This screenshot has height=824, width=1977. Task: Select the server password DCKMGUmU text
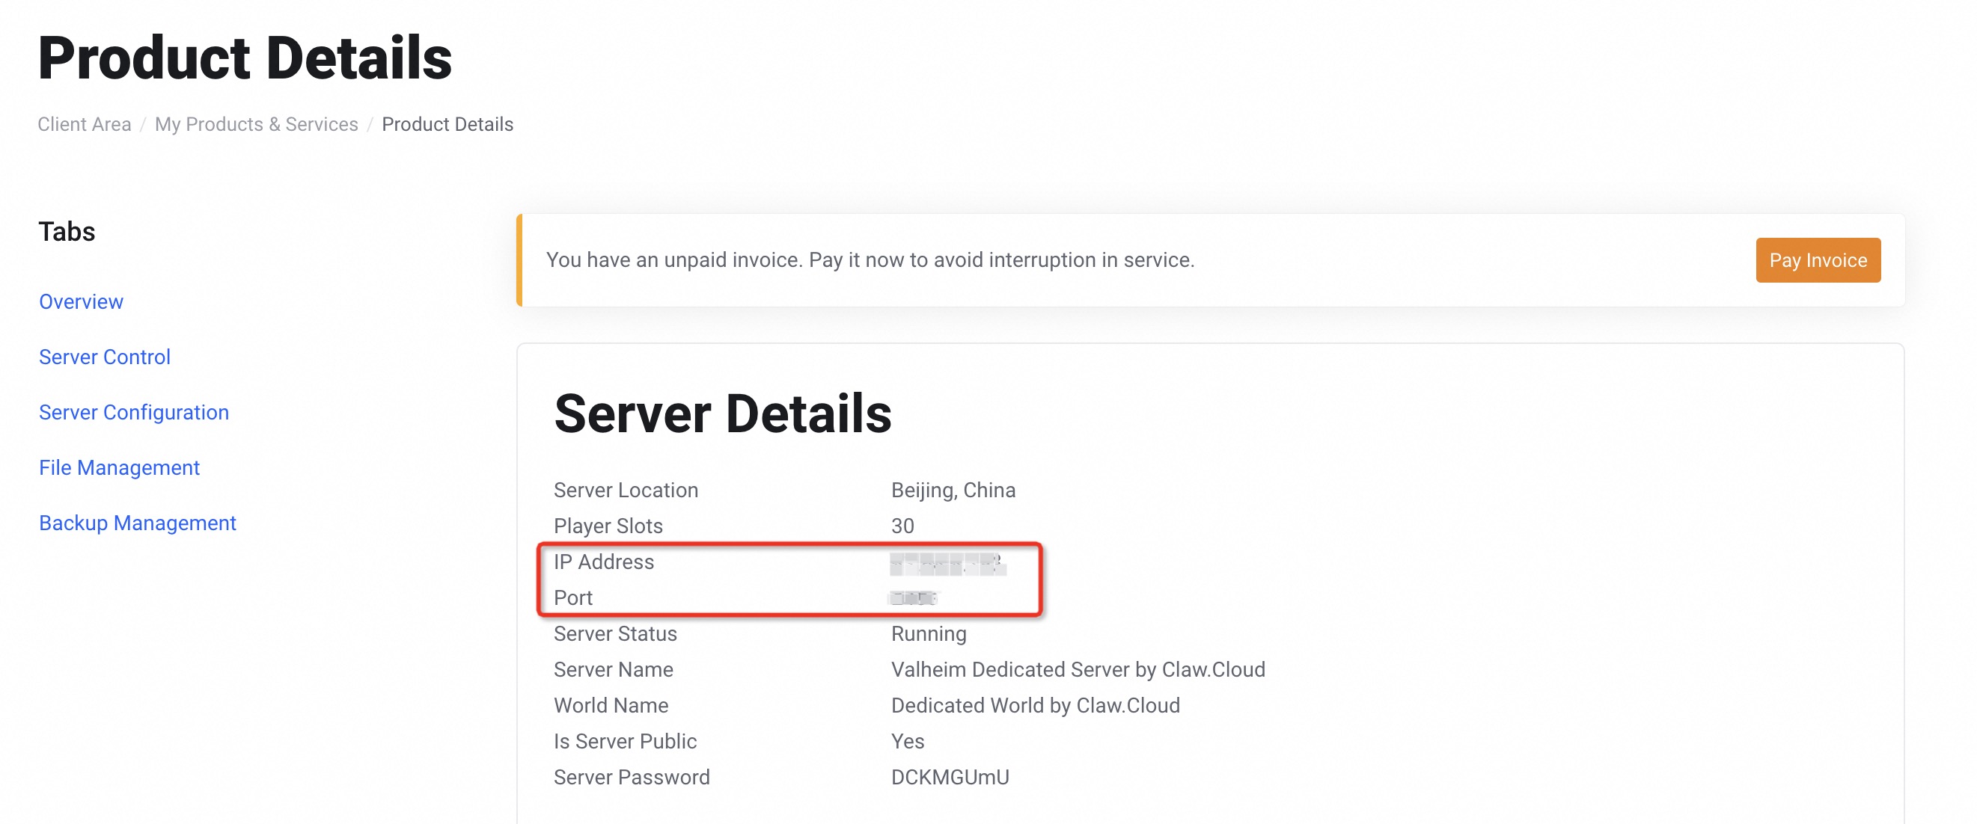tap(950, 777)
